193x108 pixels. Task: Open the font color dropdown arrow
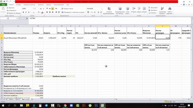(44, 12)
